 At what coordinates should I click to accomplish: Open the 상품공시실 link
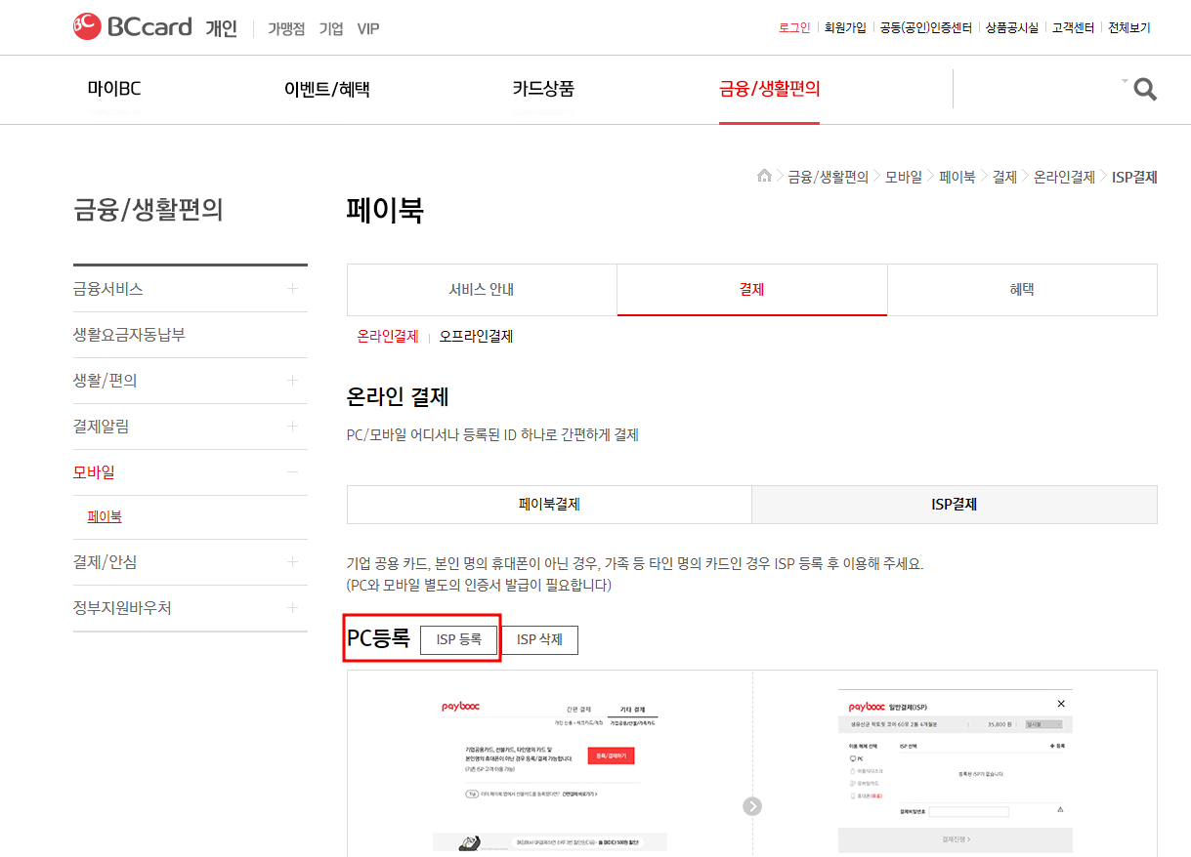pyautogui.click(x=1012, y=27)
